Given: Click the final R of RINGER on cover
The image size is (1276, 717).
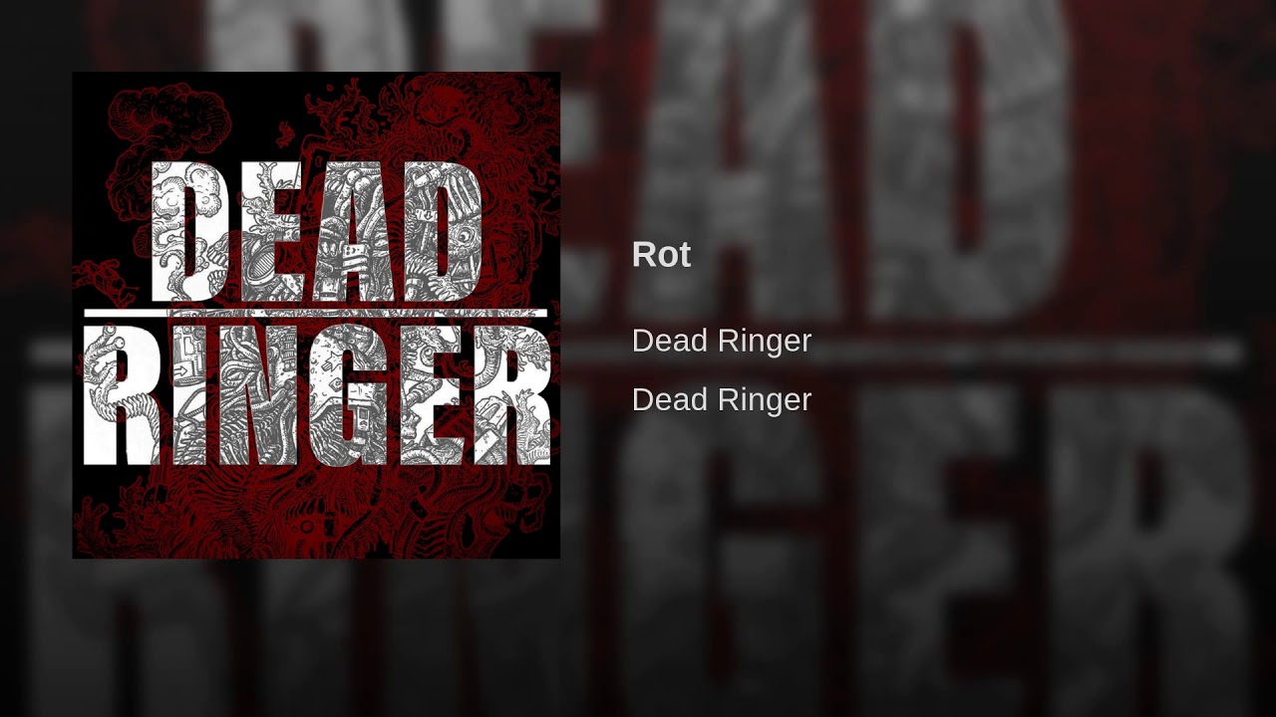Looking at the screenshot, I should click(x=511, y=394).
